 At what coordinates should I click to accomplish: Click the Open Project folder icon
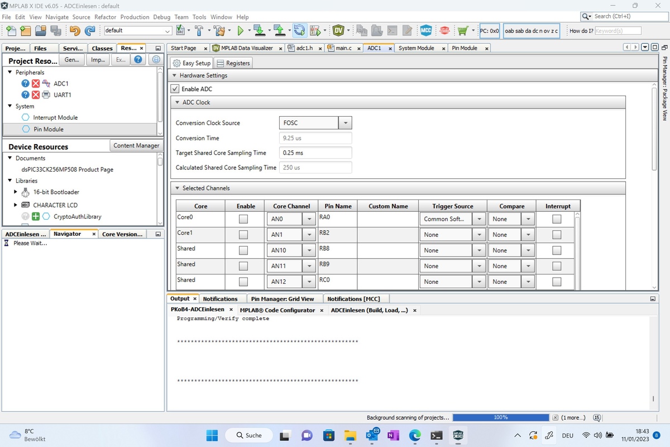pyautogui.click(x=41, y=31)
